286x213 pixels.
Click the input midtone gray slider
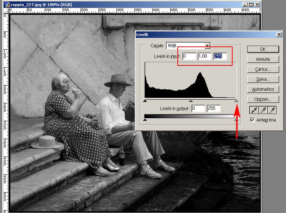(x=191, y=101)
